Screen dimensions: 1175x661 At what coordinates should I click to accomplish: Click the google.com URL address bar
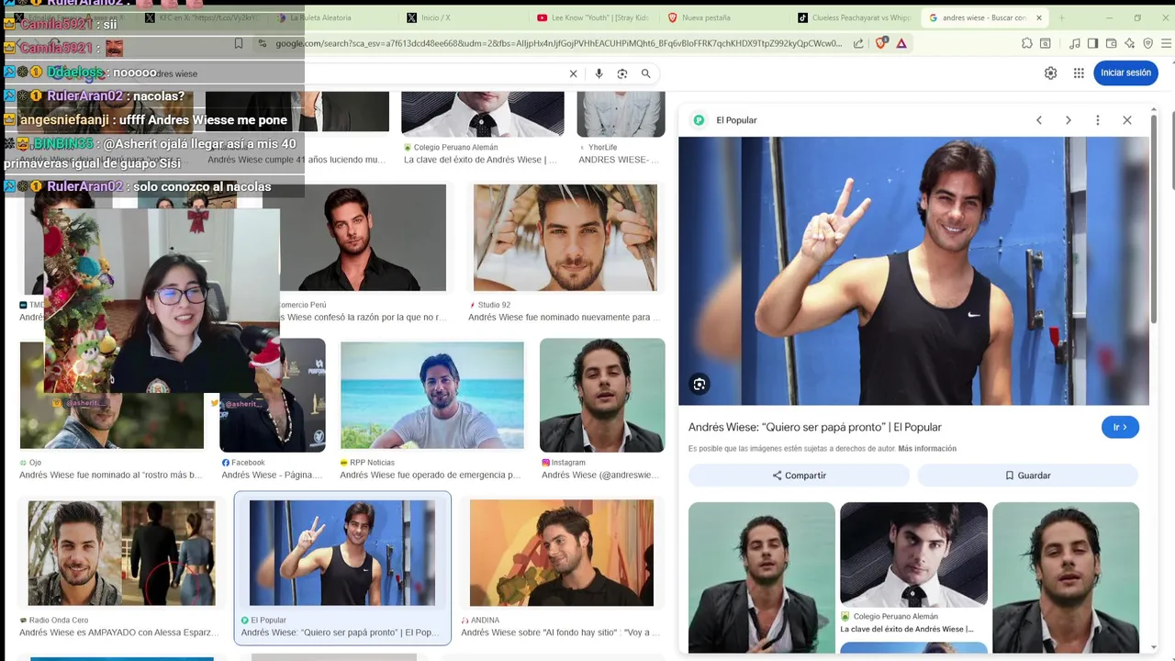[558, 43]
